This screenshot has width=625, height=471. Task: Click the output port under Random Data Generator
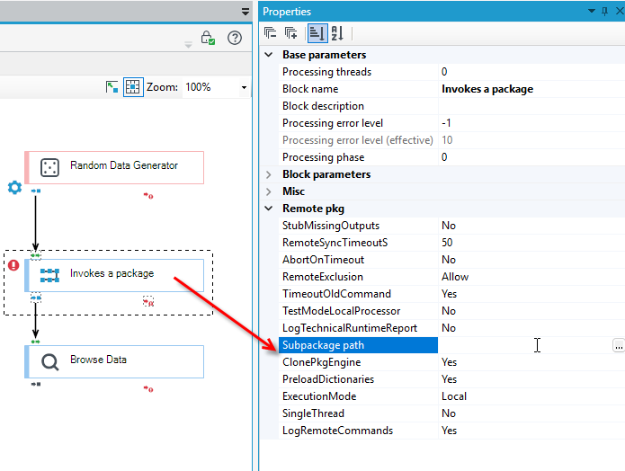[36, 191]
